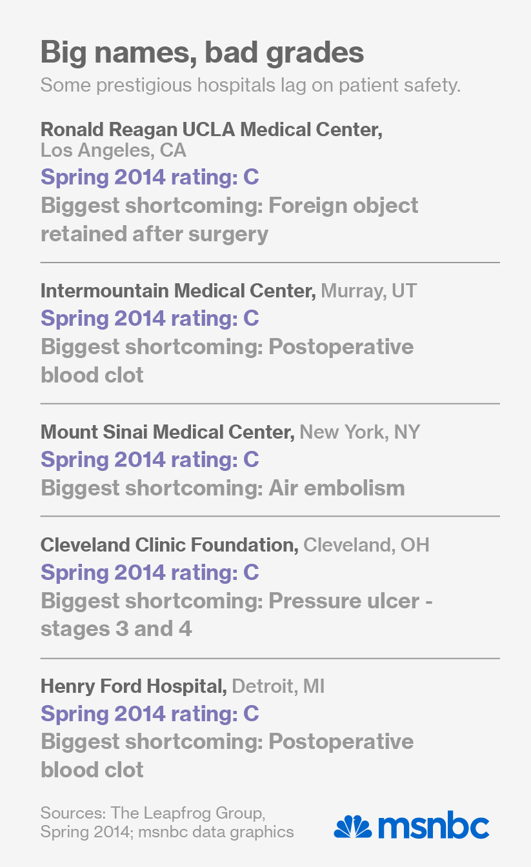Click the "Los Angeles, CA" location text
The height and width of the screenshot is (867, 531).
(113, 150)
